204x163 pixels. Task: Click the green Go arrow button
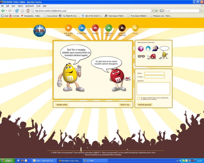click(x=156, y=11)
